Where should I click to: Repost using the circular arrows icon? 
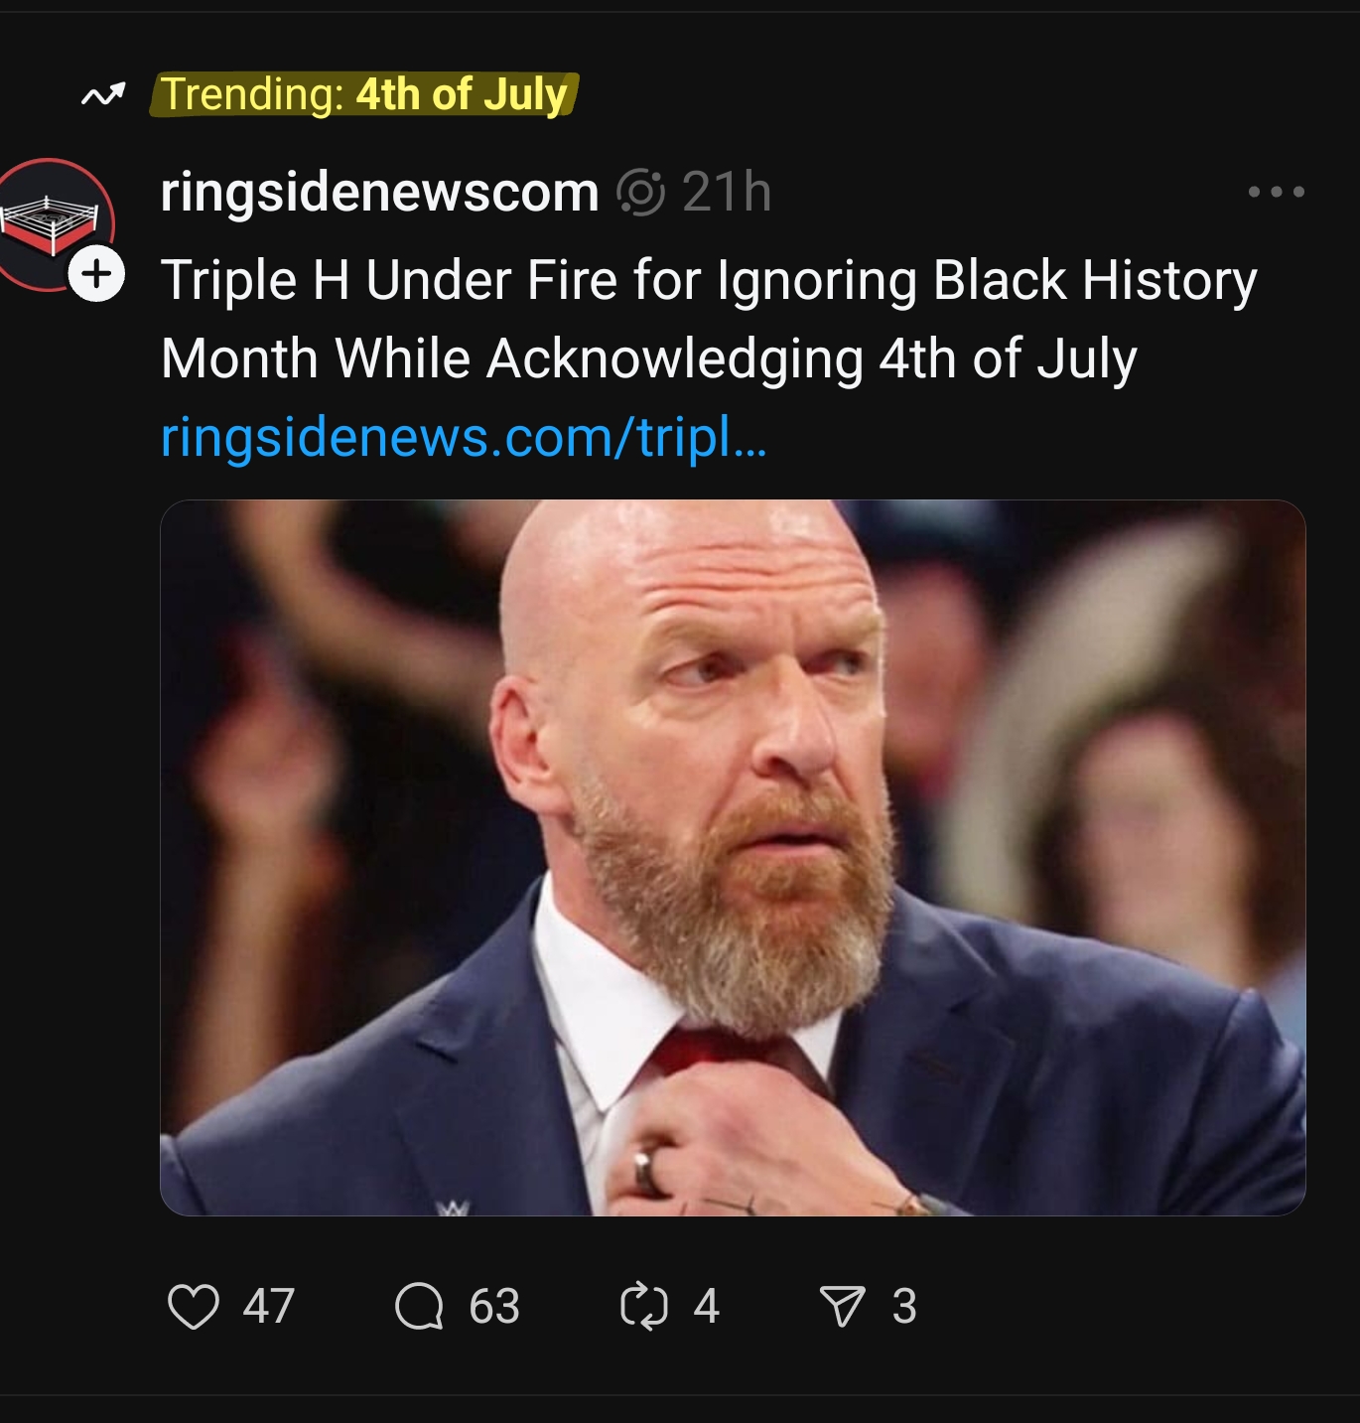click(643, 1306)
